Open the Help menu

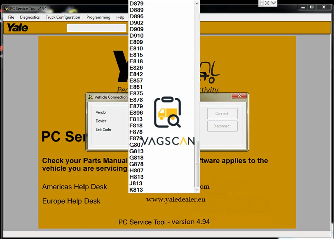[x=120, y=17]
